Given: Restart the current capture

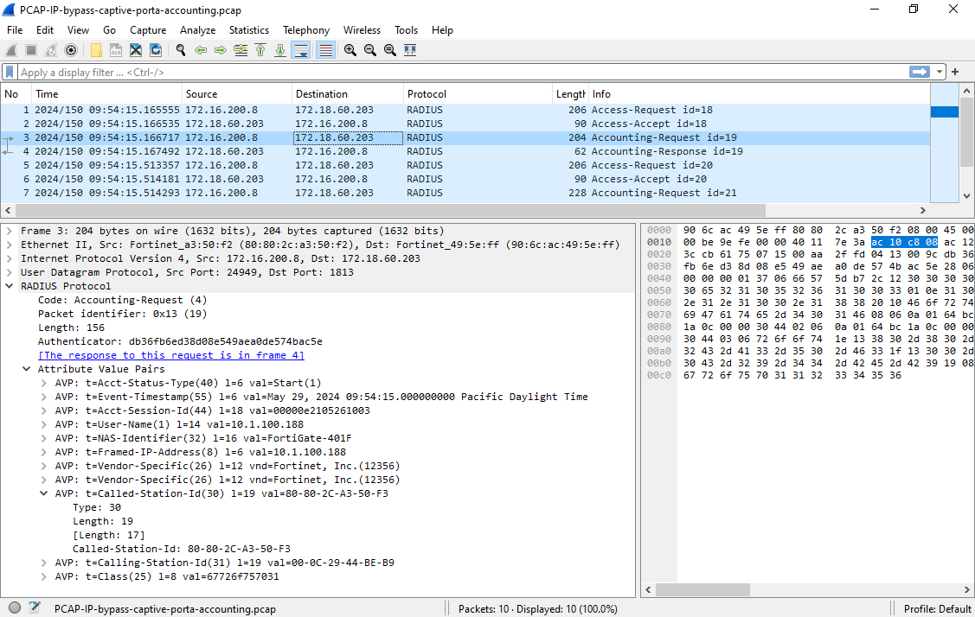Looking at the screenshot, I should click(52, 50).
